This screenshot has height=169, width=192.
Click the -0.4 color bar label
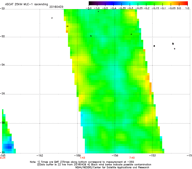point(113,8)
